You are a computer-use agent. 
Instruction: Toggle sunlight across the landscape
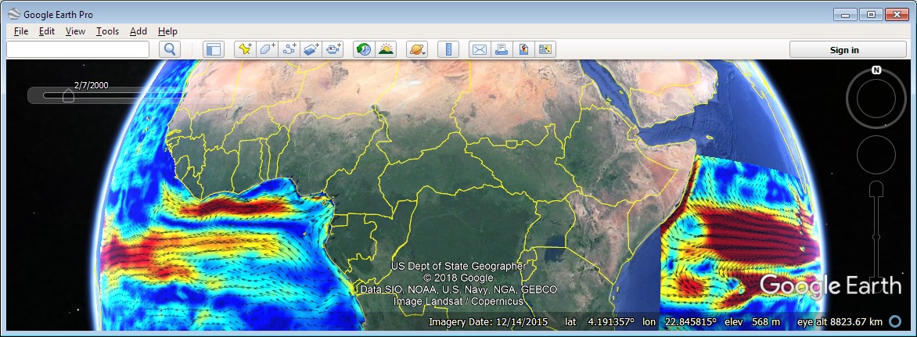click(386, 49)
